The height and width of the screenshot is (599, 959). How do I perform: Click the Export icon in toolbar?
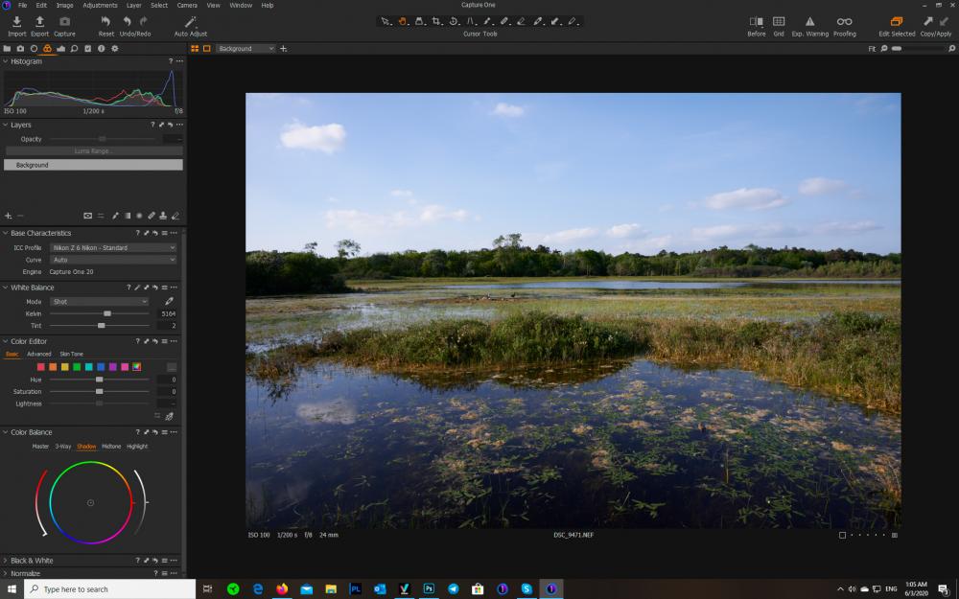(x=39, y=22)
